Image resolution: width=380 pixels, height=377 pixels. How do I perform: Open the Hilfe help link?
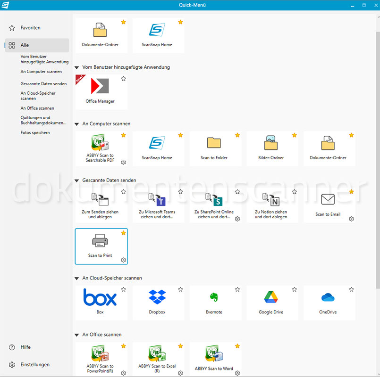pyautogui.click(x=25, y=347)
